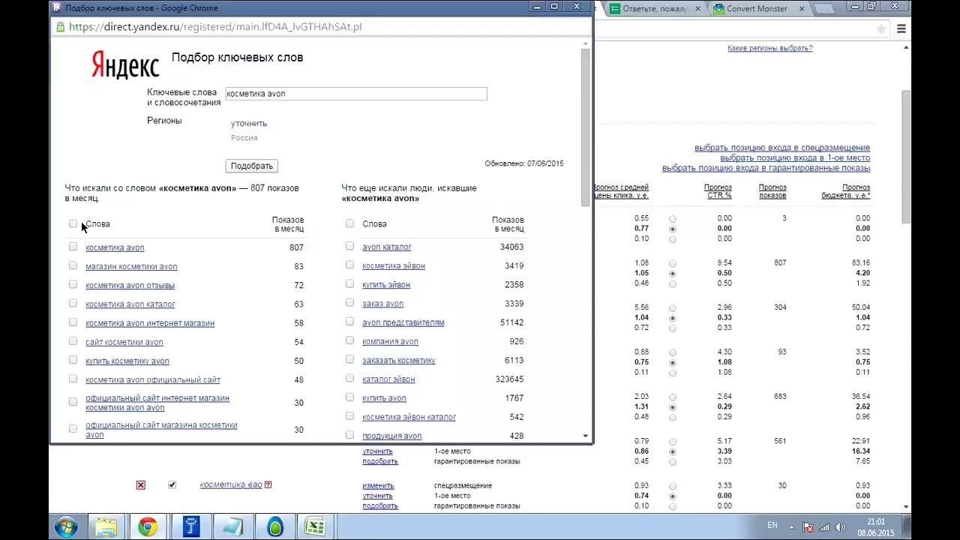Screen dimensions: 960x540
Task: Select the radio button for click price 1.08
Action: [x=672, y=264]
